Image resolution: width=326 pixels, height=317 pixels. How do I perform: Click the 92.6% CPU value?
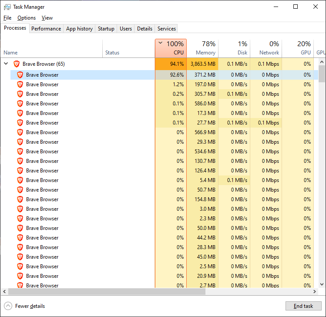(x=177, y=75)
